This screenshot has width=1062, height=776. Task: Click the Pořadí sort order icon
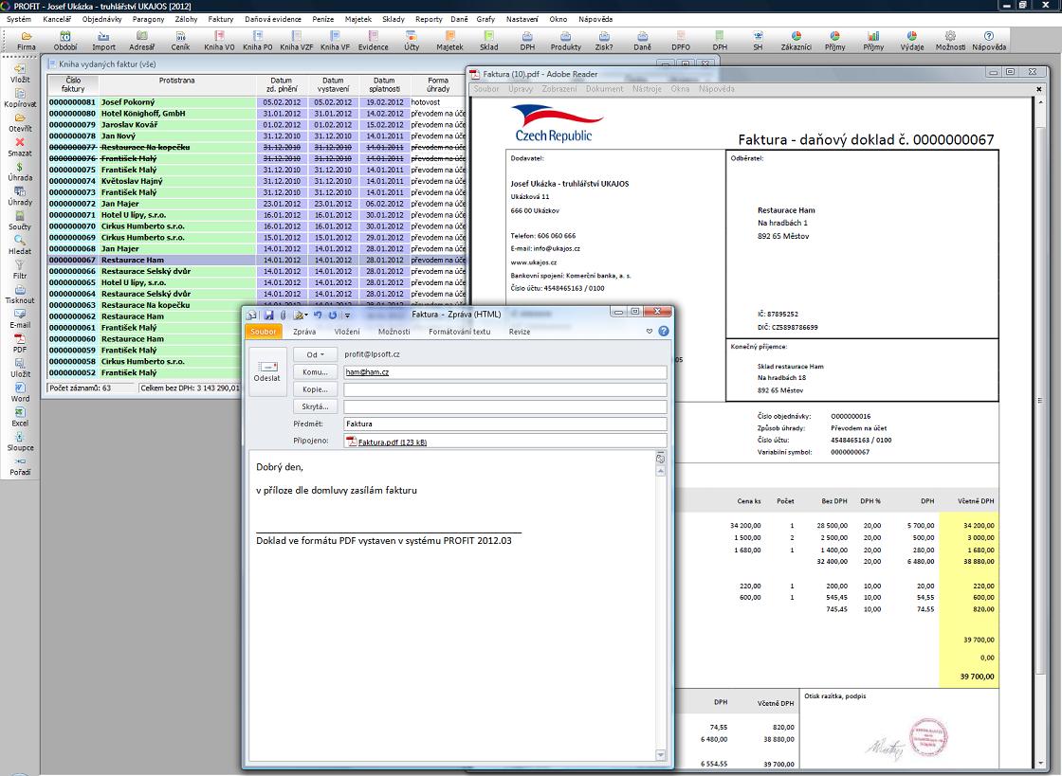pyautogui.click(x=20, y=465)
